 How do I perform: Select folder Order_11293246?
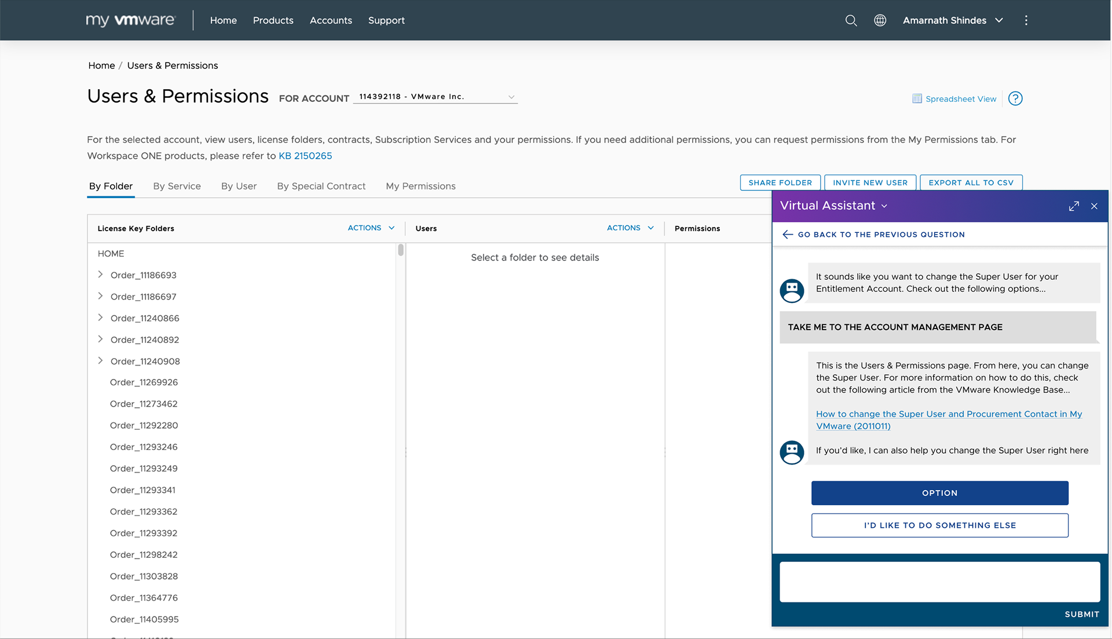(x=144, y=447)
